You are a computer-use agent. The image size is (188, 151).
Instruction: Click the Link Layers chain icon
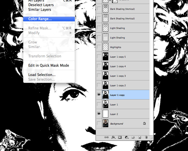click(106, 137)
